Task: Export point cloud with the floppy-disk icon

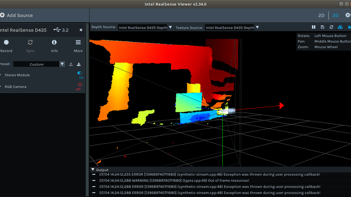Action: [x=322, y=27]
